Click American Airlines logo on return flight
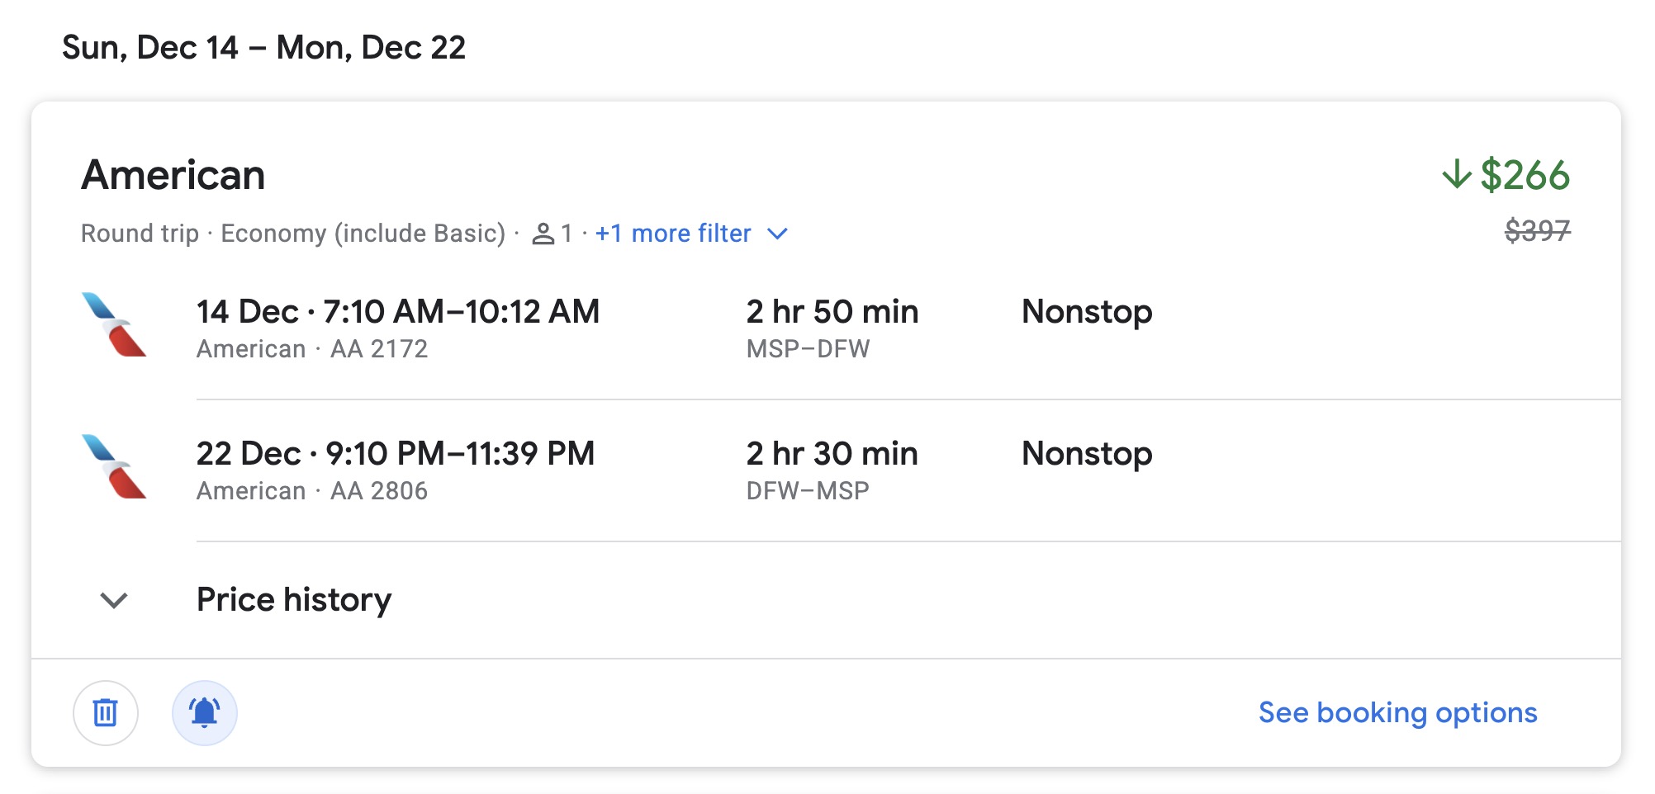This screenshot has height=794, width=1655. pyautogui.click(x=114, y=467)
